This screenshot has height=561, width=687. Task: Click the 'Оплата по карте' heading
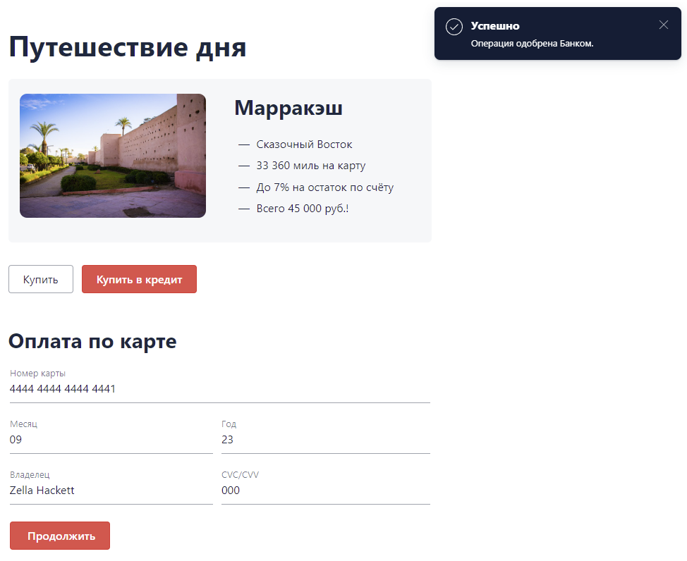click(92, 341)
